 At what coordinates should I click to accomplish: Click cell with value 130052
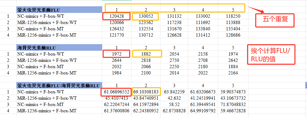click(x=146, y=16)
